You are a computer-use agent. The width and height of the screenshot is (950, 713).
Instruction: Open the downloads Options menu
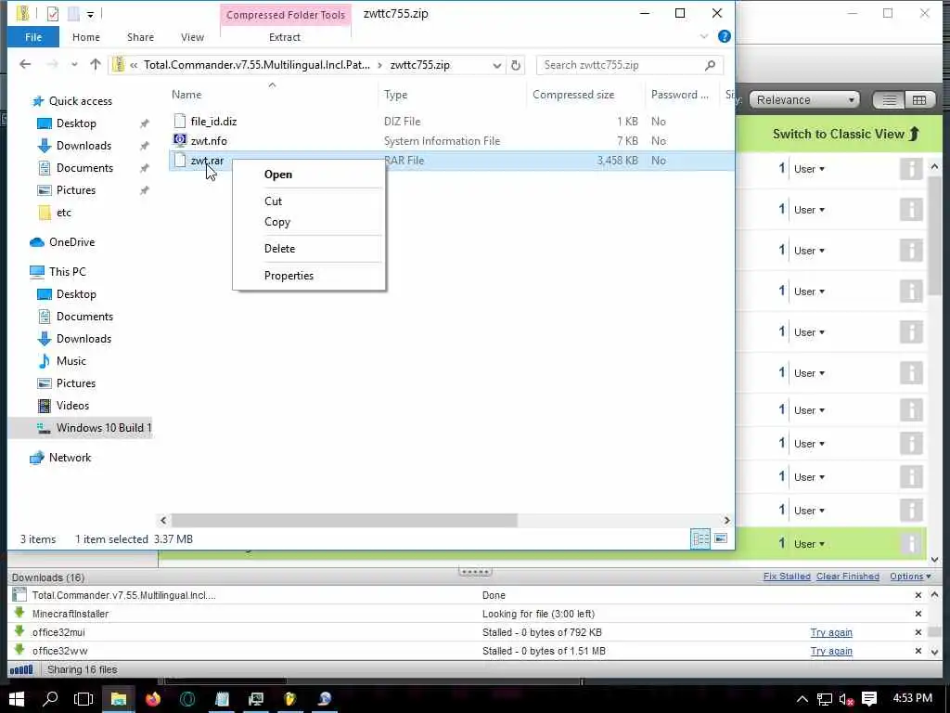[910, 577]
